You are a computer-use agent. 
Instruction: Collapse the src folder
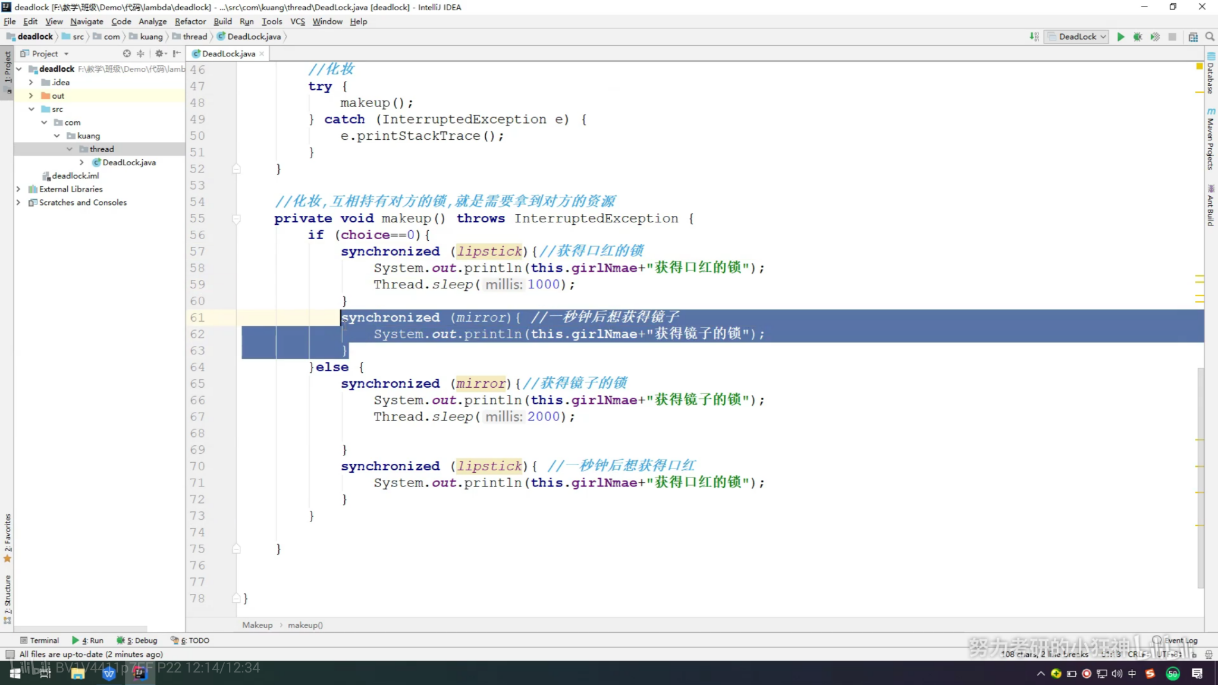[x=31, y=109]
